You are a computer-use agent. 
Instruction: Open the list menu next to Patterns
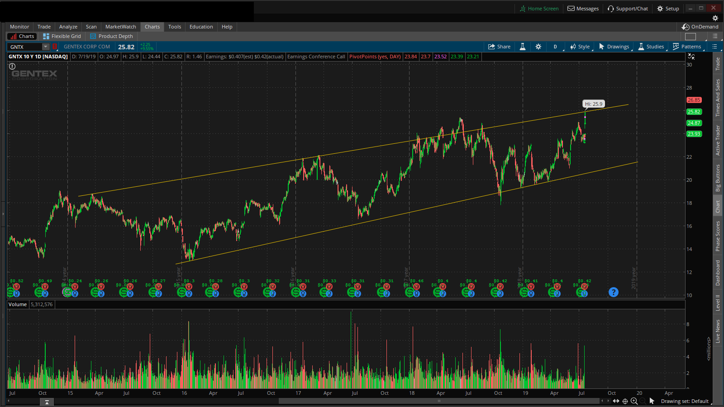tap(714, 47)
